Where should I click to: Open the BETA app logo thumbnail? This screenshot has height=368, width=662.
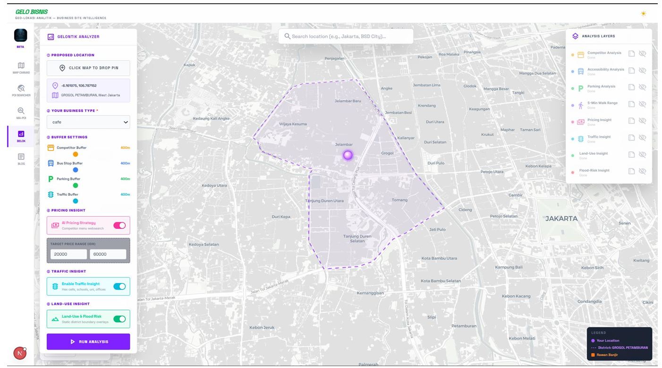coord(20,35)
